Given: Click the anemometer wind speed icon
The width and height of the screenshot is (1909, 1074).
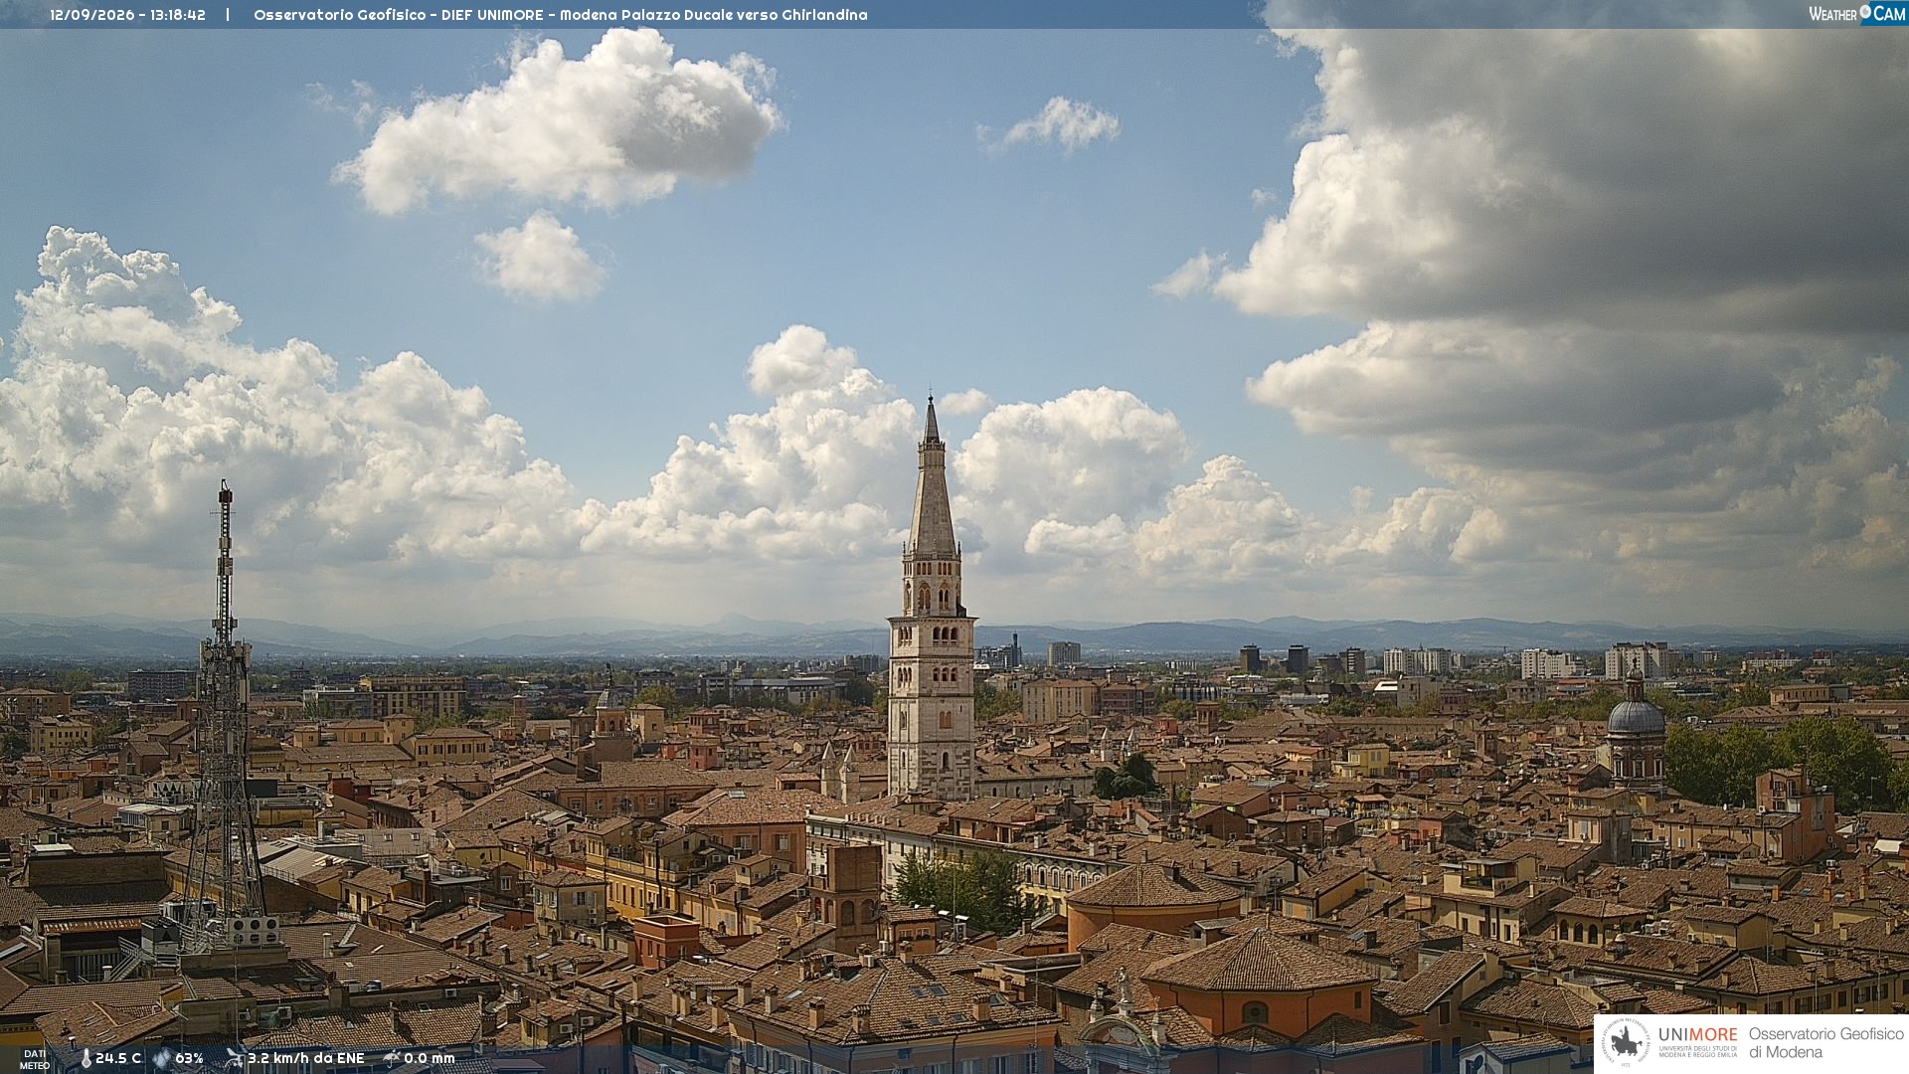Looking at the screenshot, I should [235, 1058].
